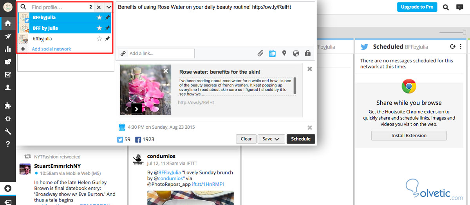The height and width of the screenshot is (205, 470).
Task: Toggle pin on BFFbyJulia Twitter profile
Action: coord(107,18)
